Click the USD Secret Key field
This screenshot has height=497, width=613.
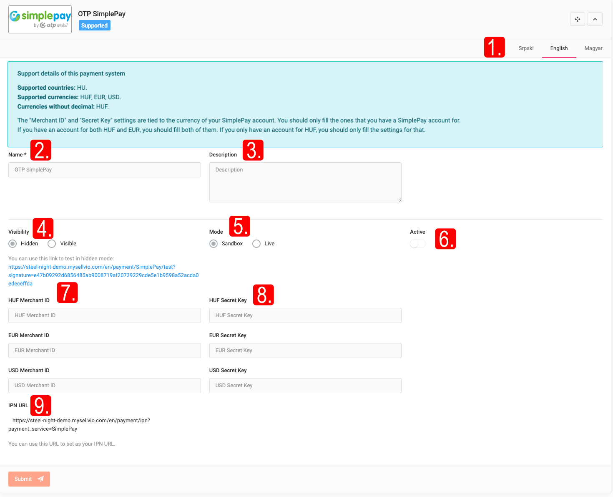click(305, 386)
